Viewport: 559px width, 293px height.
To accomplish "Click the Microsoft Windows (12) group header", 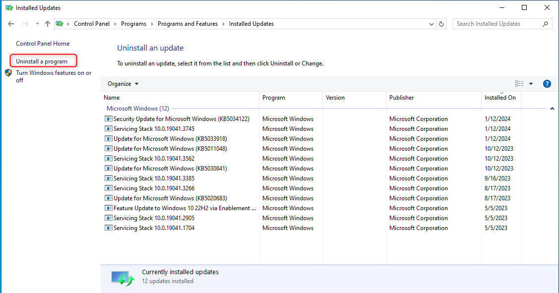I will click(x=137, y=109).
